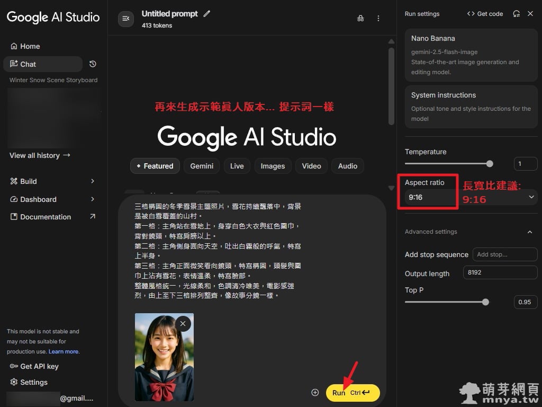
Task: Remove the attached girl photo
Action: pyautogui.click(x=183, y=323)
